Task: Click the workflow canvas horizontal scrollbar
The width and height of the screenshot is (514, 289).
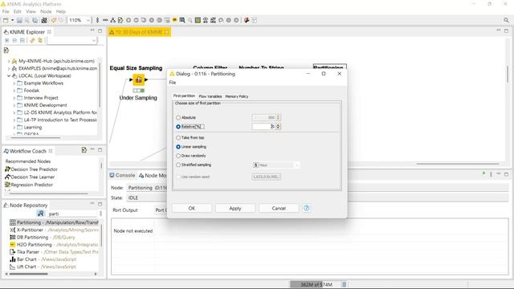Action: [x=458, y=164]
